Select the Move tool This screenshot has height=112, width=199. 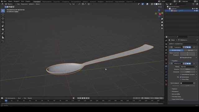3,18
